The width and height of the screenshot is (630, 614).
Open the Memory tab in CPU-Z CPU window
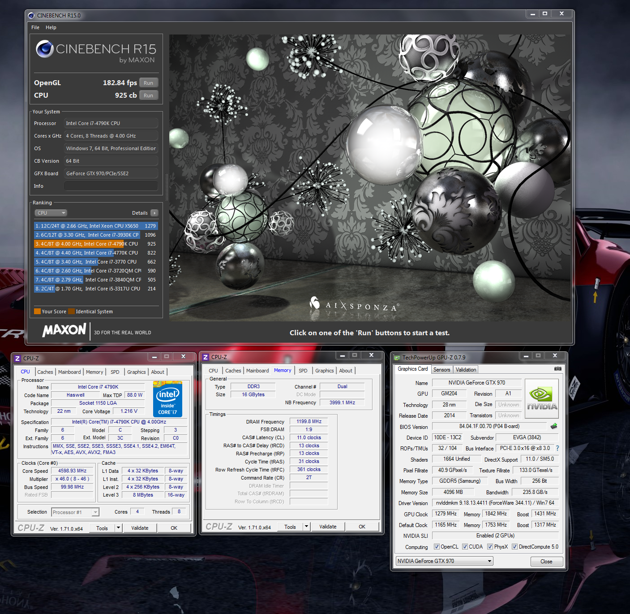coord(94,372)
